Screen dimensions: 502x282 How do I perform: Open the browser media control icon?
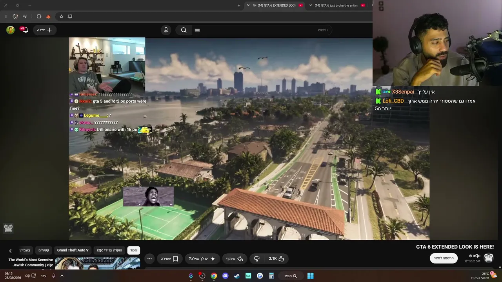coord(25,16)
